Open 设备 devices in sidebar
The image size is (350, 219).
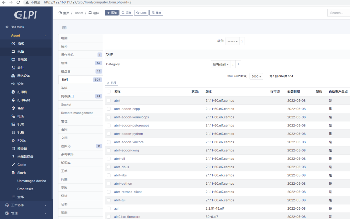pos(20,84)
